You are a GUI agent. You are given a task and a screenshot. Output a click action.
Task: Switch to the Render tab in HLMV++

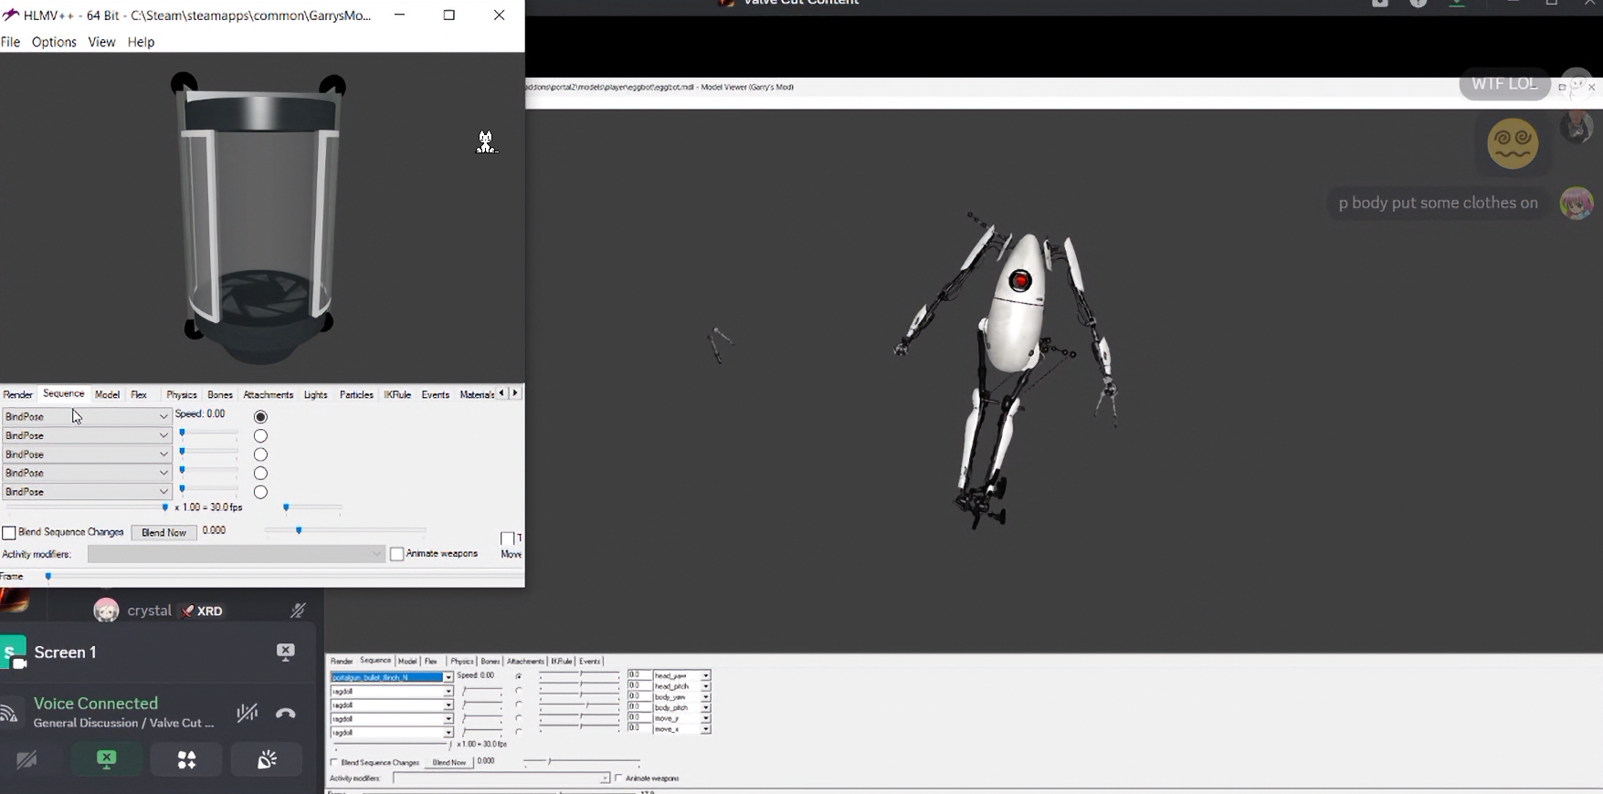18,395
